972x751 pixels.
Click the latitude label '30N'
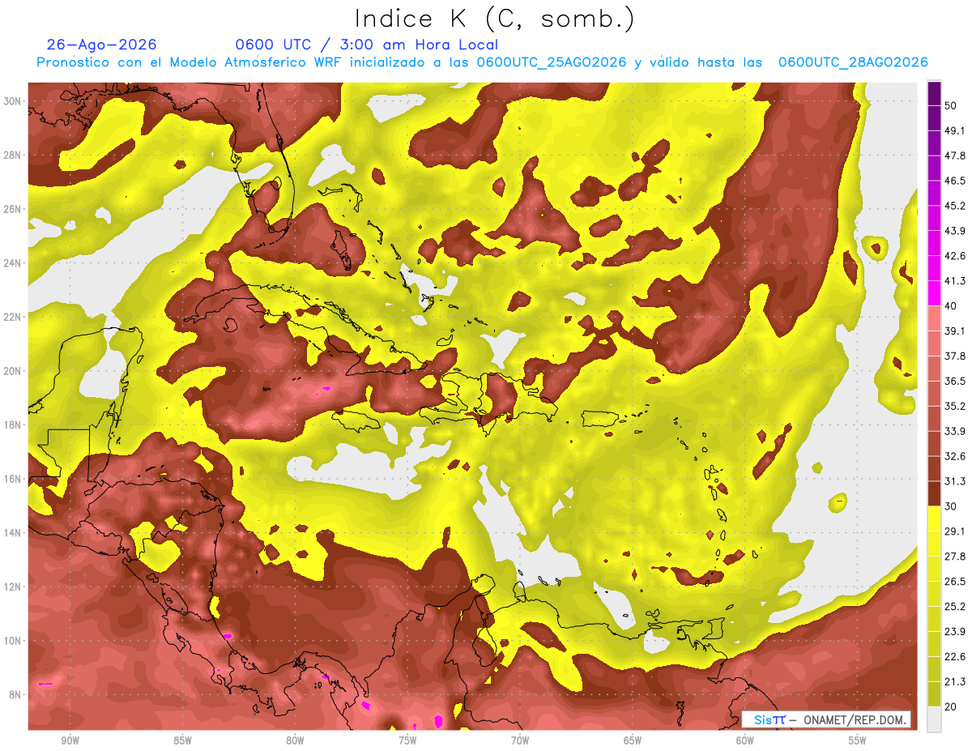click(x=13, y=101)
